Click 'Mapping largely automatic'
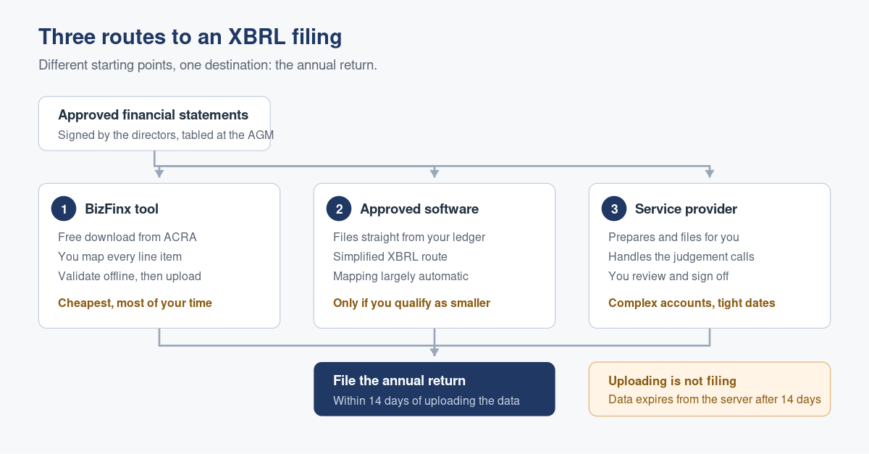Viewport: 869px width, 454px height. tap(400, 276)
